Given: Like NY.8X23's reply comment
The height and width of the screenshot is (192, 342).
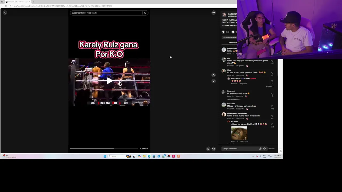Looking at the screenshot, I should click(x=272, y=124).
